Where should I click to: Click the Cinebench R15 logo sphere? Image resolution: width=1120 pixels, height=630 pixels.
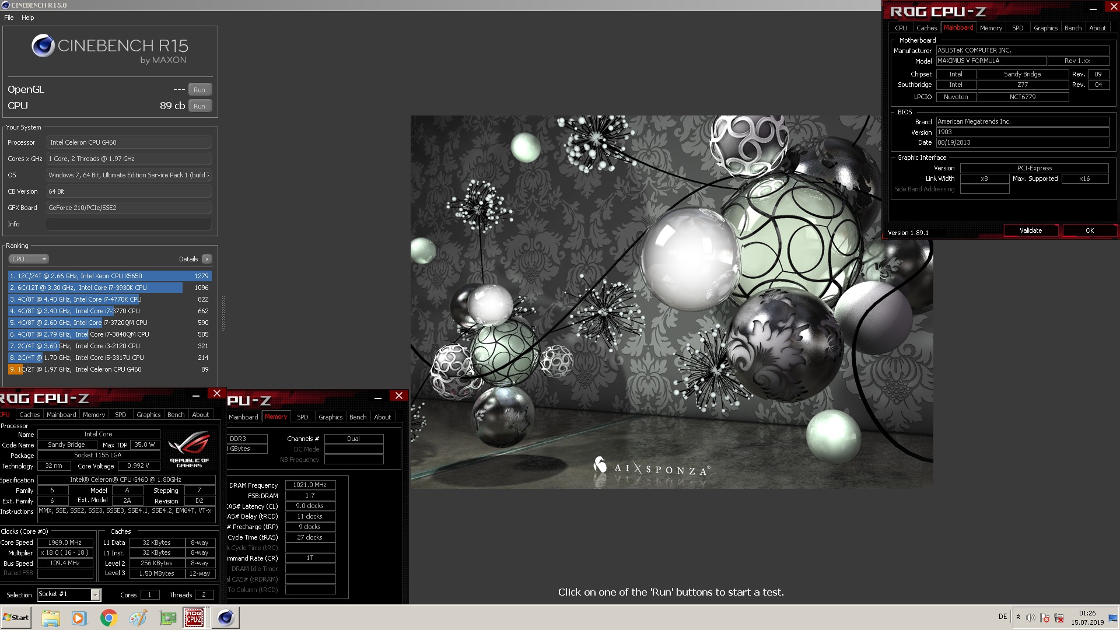(43, 45)
